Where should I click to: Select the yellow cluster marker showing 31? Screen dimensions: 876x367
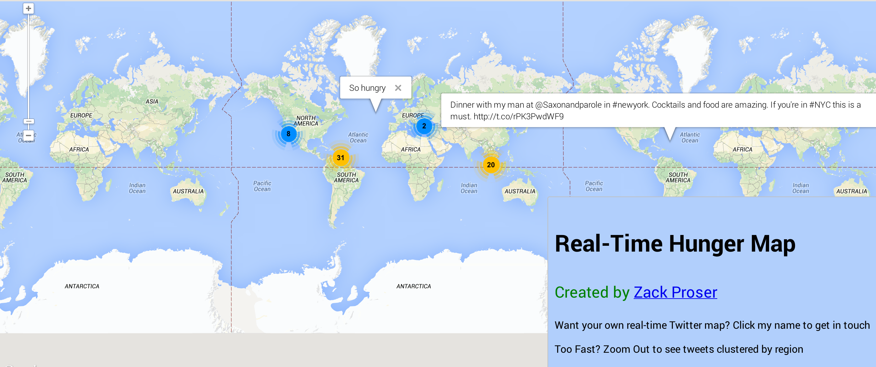click(x=341, y=157)
